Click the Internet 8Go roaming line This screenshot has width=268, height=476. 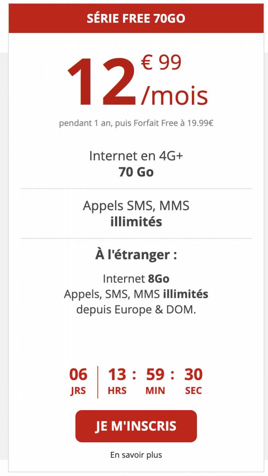click(136, 278)
